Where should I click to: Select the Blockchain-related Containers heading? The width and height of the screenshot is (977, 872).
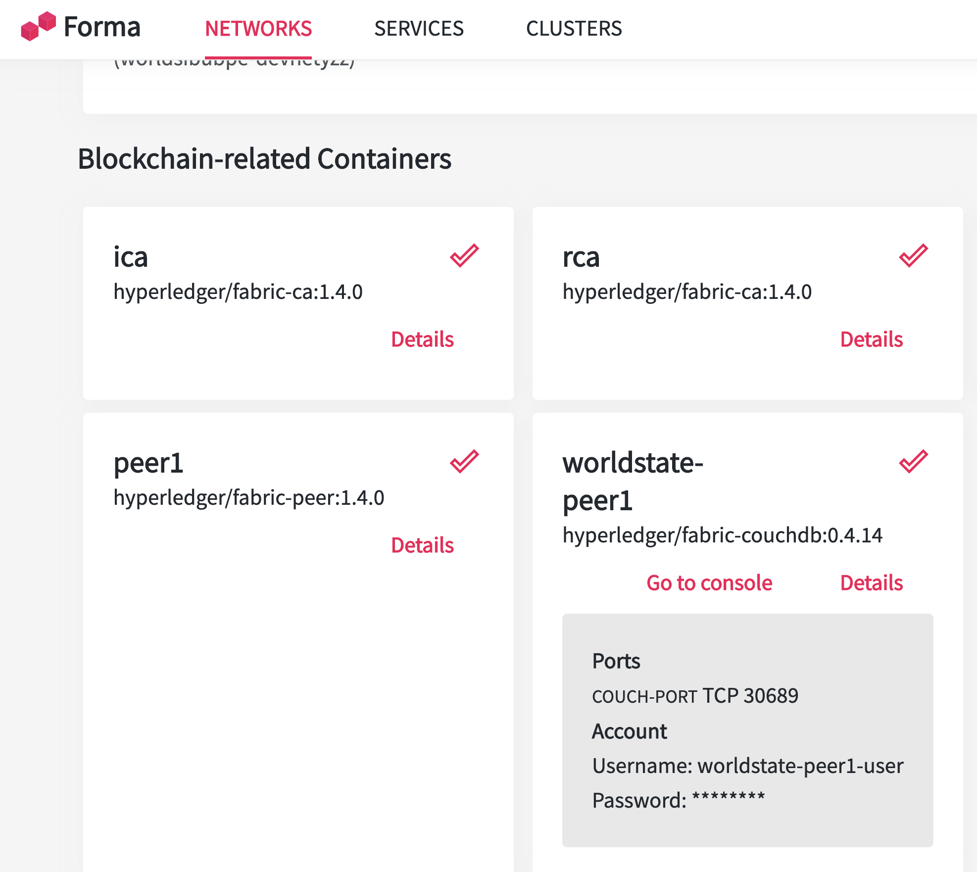[x=264, y=159]
